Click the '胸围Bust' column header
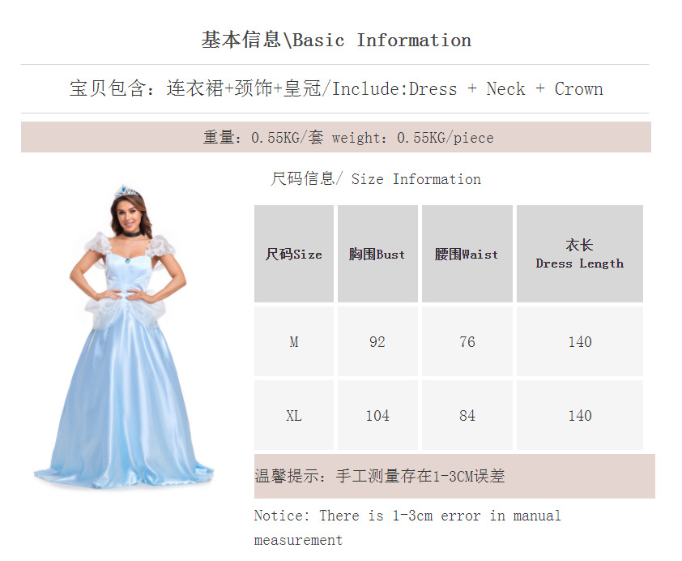 tap(377, 254)
